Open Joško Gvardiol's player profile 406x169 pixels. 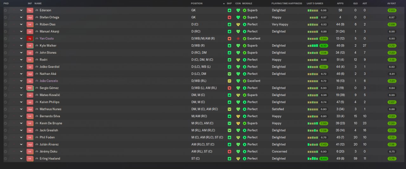[49, 67]
